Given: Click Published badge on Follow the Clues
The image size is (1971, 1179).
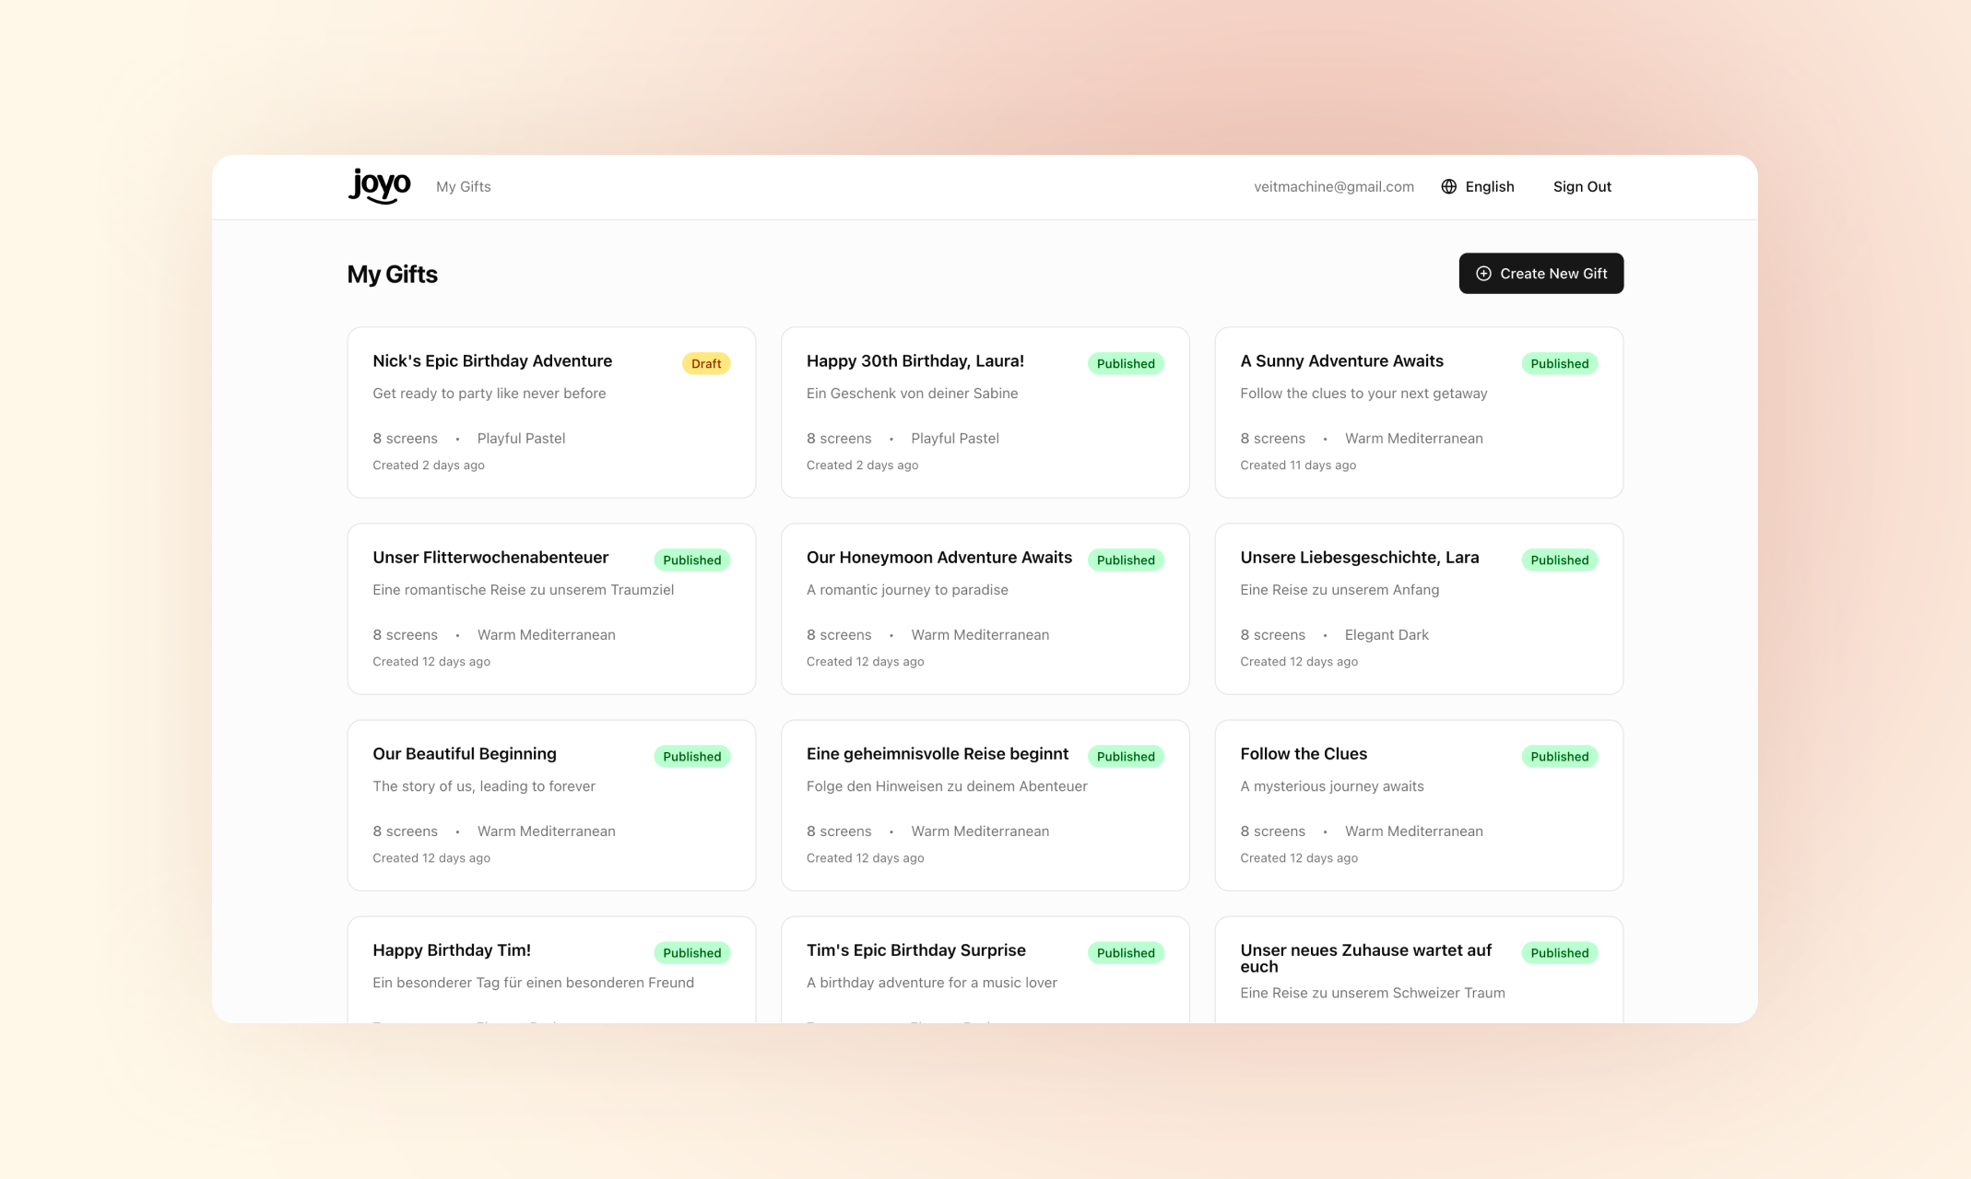Looking at the screenshot, I should click(x=1559, y=756).
